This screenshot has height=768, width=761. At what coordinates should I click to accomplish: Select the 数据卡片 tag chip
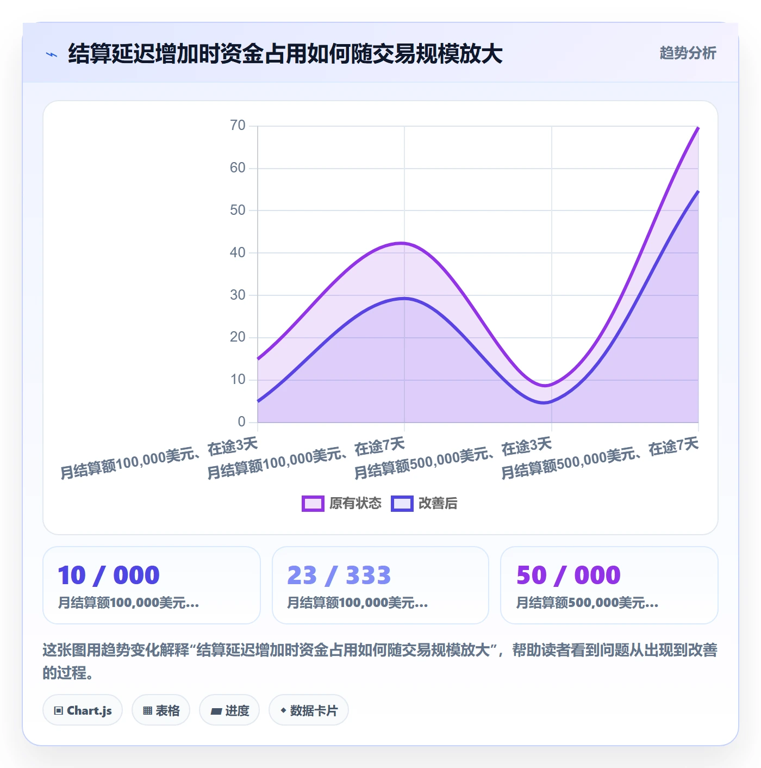pos(309,710)
